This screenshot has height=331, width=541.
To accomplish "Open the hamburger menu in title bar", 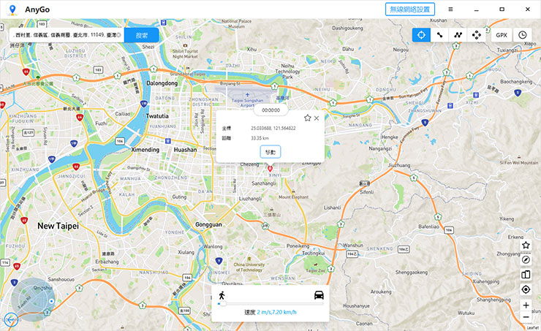I will [x=450, y=9].
